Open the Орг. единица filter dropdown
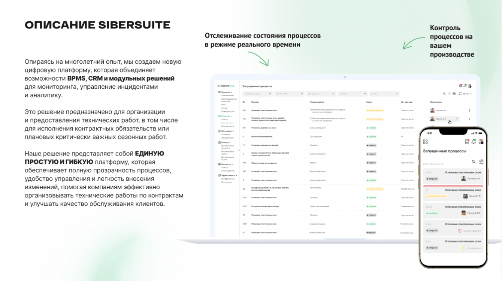This screenshot has height=281, width=502. [321, 94]
